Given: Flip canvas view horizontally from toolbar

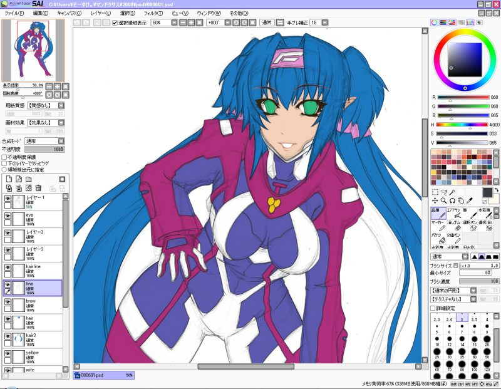Looking at the screenshot, I should (x=280, y=23).
